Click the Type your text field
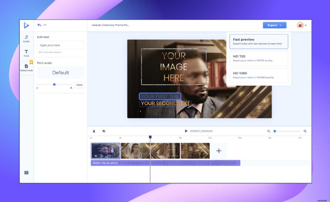The image size is (330, 202). (x=61, y=45)
